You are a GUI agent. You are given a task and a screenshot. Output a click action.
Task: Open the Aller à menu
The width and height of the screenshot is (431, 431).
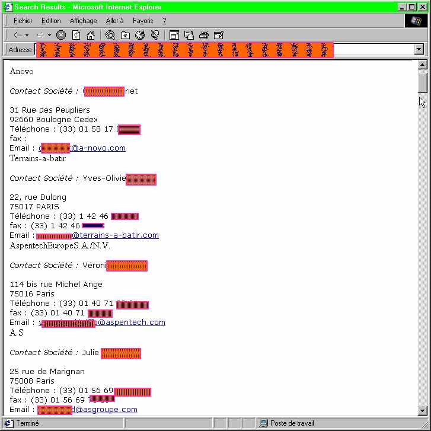click(114, 21)
